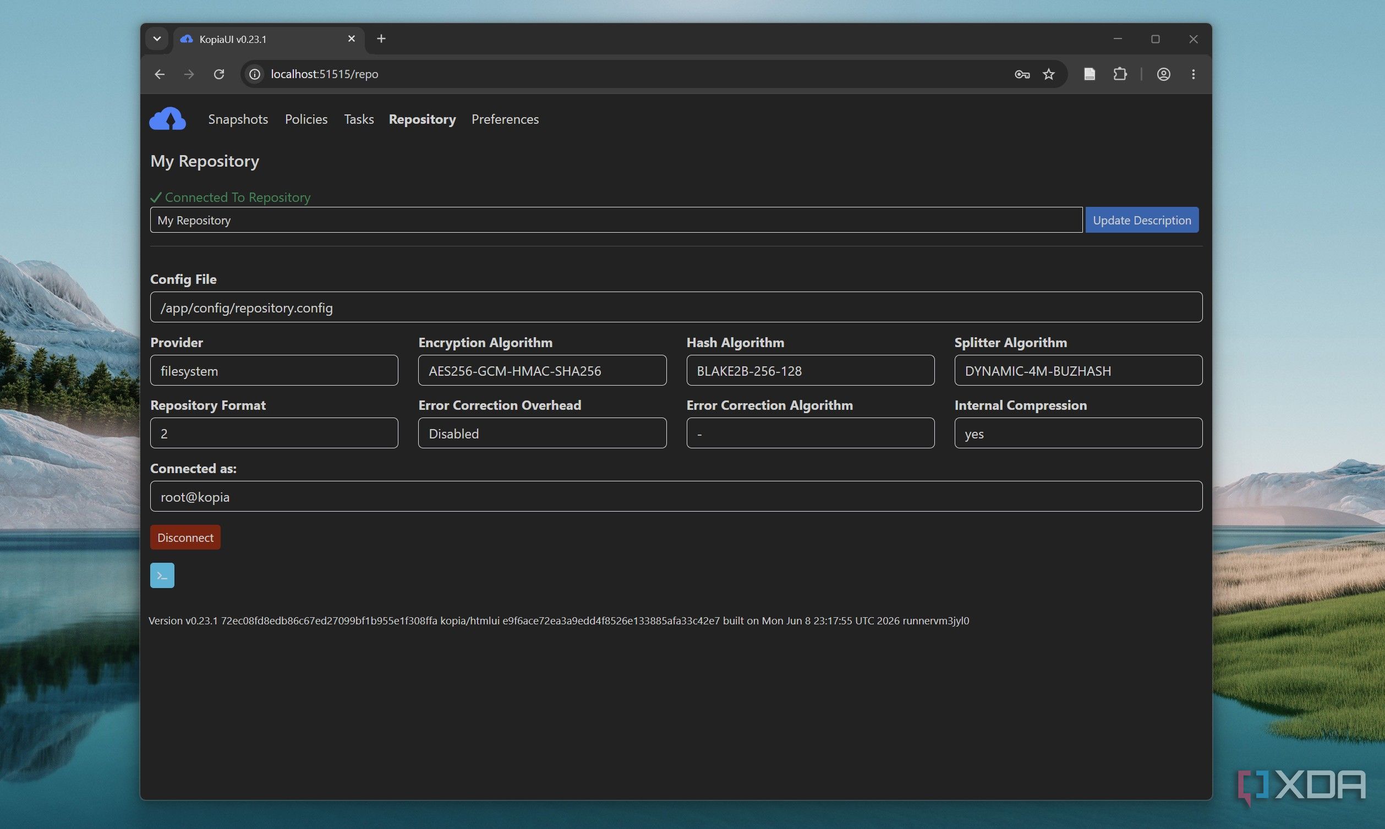Select the KopiaUI v0.23.1 browser tab
Viewport: 1385px width, 829px height.
pyautogui.click(x=268, y=39)
